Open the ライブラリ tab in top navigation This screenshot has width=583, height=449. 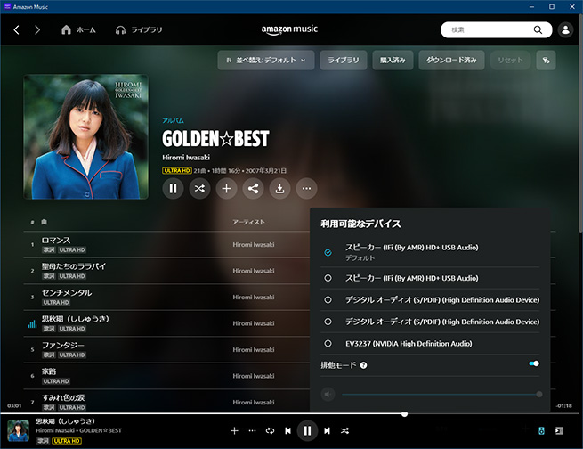tap(139, 29)
